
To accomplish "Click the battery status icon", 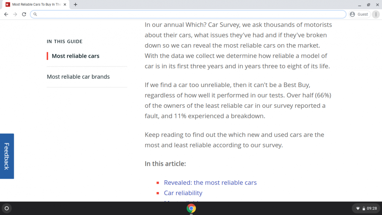I will point(364,209).
